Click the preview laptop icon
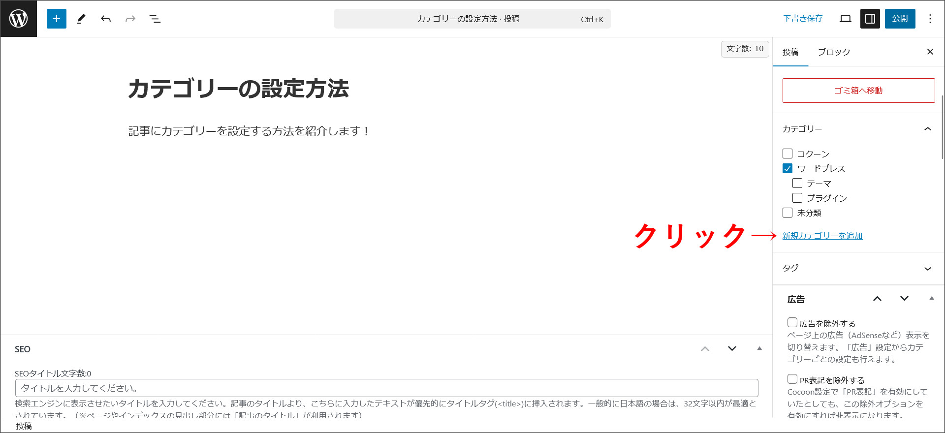 (846, 19)
